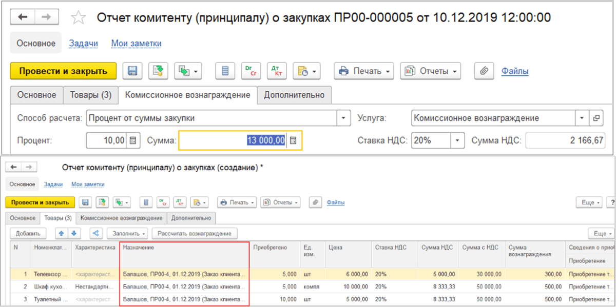Image resolution: width=616 pixels, height=307 pixels.
Task: Open Дополнительно tab in upper window
Action: (294, 95)
